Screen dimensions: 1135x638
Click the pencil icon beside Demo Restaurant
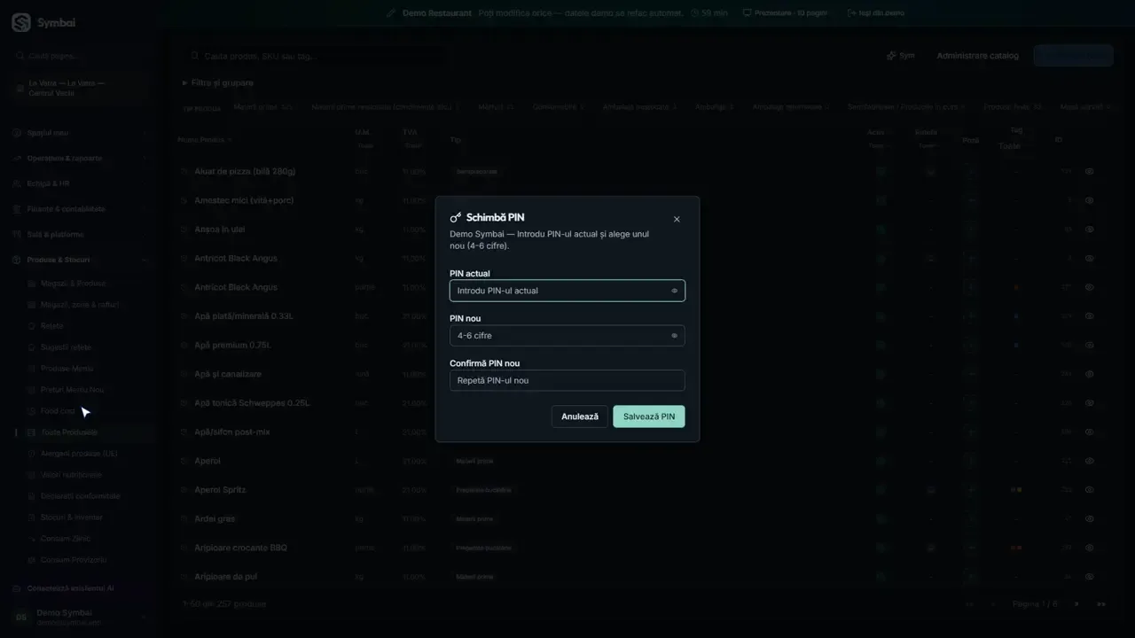click(x=392, y=13)
